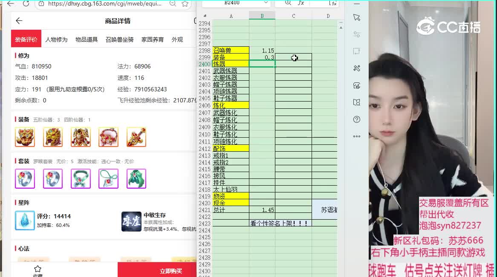This screenshot has width=497, height=277.
Task: Reload the page in the browser
Action: tap(26, 4)
